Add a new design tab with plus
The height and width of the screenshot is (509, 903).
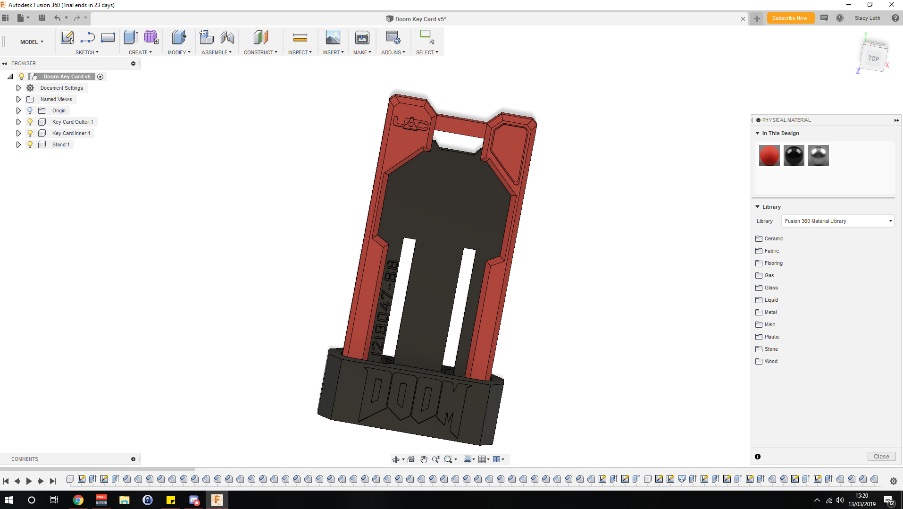pos(757,18)
